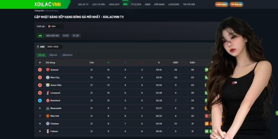Toggle the Sân Nhà home filter
278x139 pixels.
coord(53,55)
